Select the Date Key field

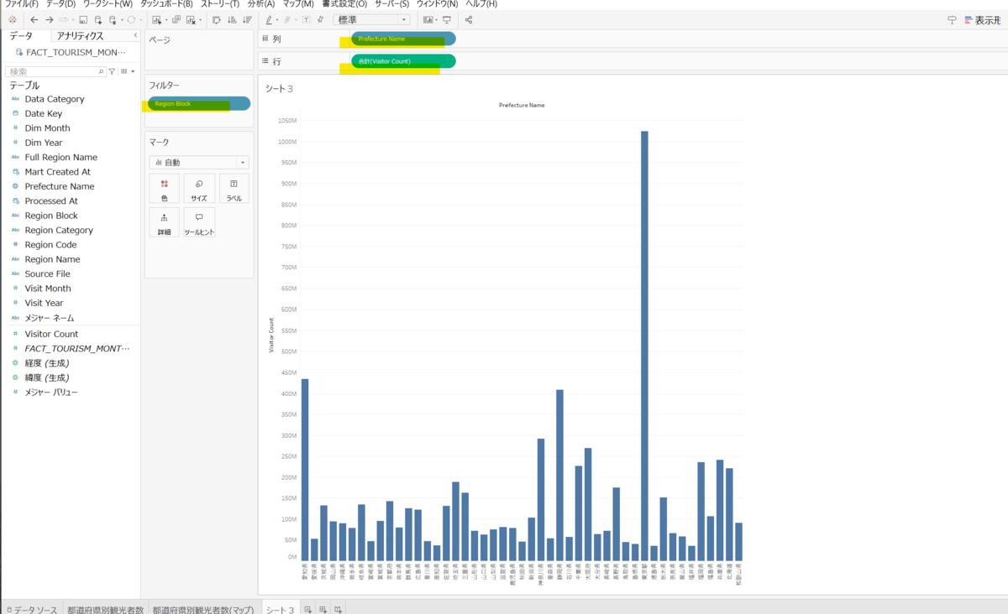(x=44, y=113)
